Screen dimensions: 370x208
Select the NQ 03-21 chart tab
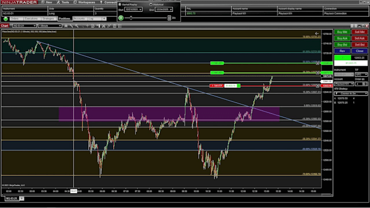pos(11,199)
